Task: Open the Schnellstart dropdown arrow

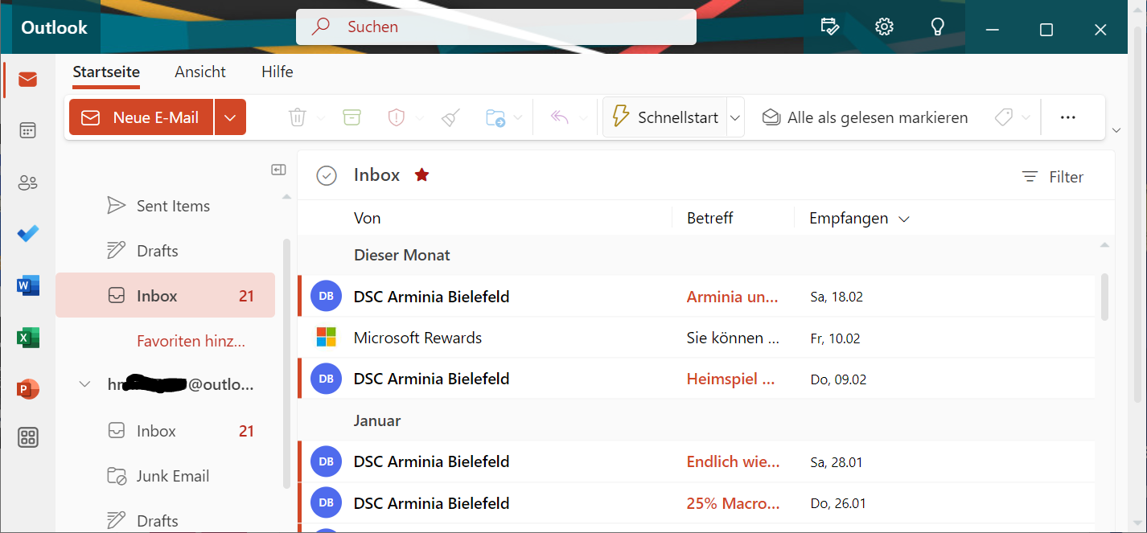Action: 735,117
